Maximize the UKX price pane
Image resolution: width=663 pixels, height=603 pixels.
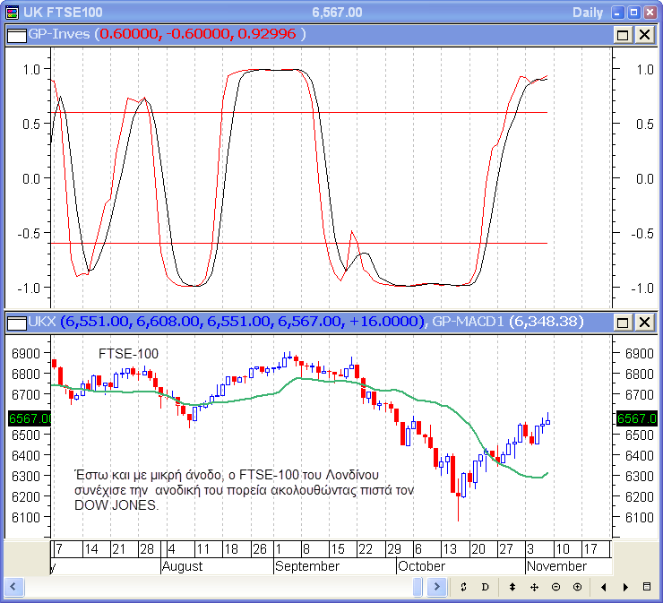(x=623, y=321)
